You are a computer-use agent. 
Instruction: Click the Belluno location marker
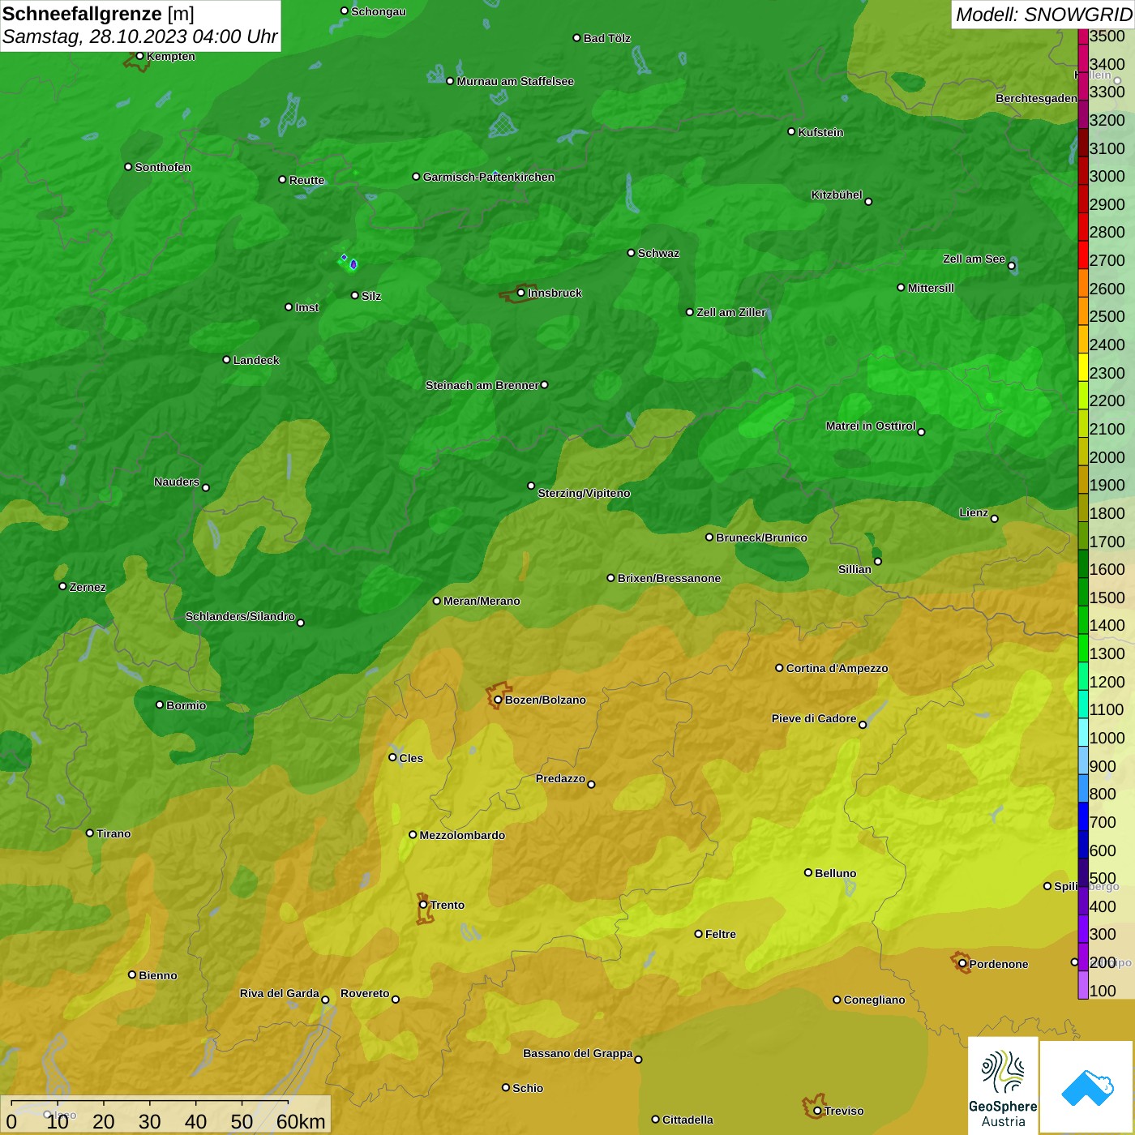coord(808,872)
